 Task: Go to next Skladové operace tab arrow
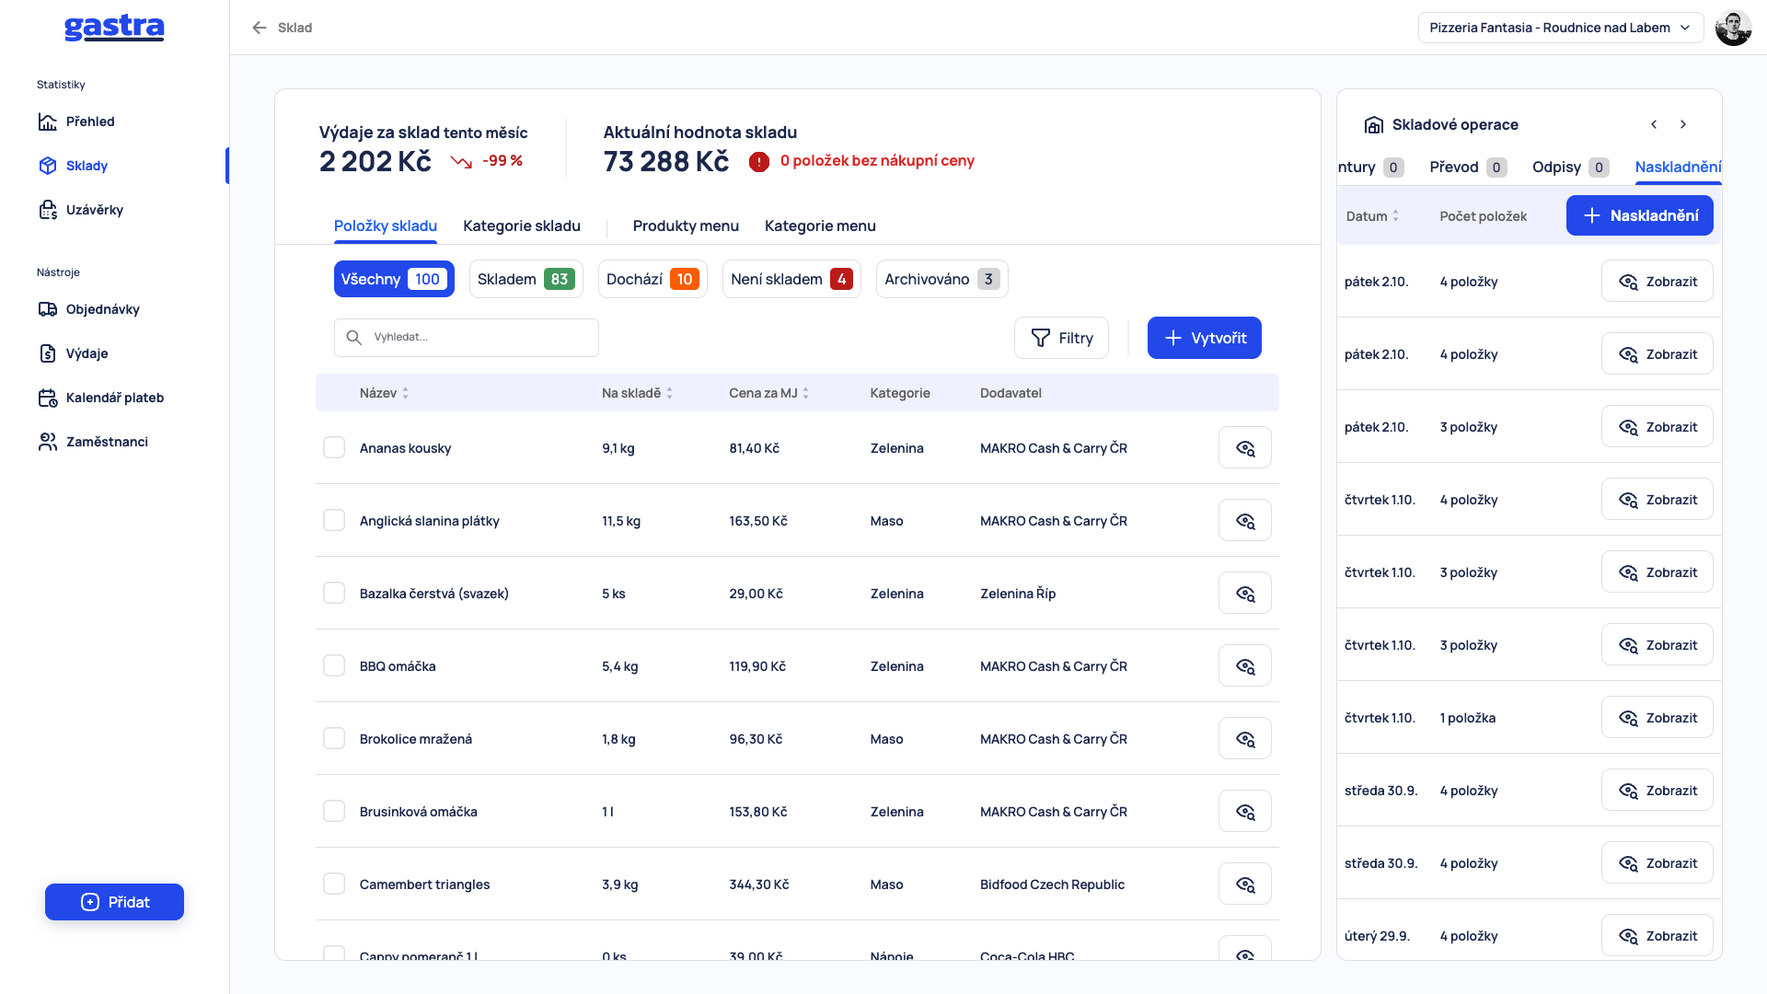pos(1682,124)
